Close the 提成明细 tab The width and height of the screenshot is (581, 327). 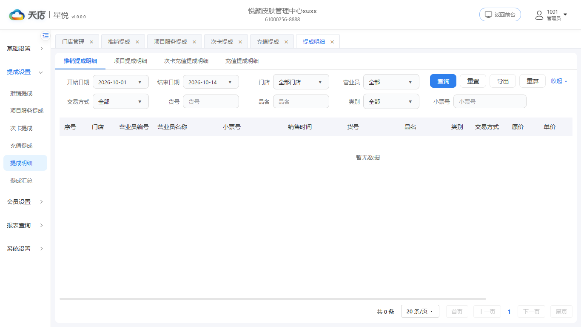tap(332, 42)
